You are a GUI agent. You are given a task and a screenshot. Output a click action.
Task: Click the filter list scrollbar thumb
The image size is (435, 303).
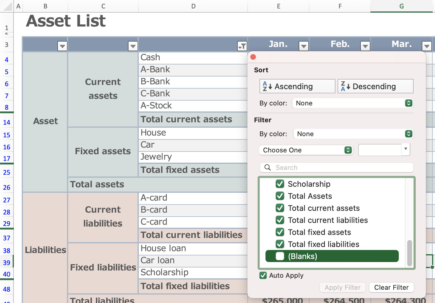[x=409, y=253]
